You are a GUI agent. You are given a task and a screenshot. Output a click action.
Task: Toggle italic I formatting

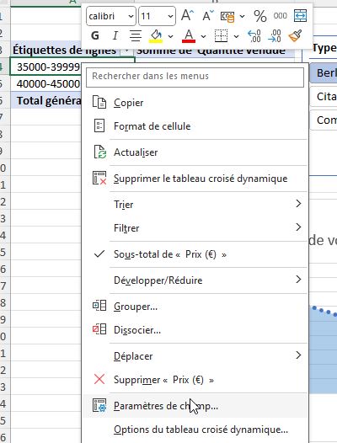(x=115, y=35)
